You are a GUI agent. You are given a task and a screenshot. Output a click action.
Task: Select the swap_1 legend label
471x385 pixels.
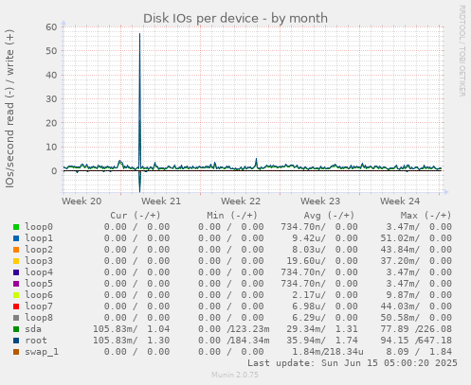[x=42, y=352]
